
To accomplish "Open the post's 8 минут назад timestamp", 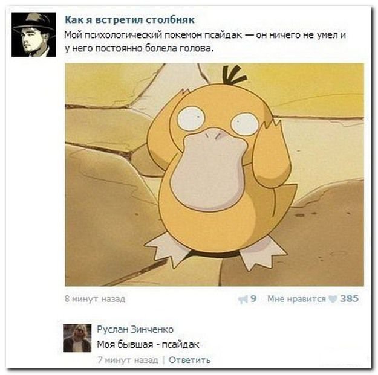I will point(95,299).
